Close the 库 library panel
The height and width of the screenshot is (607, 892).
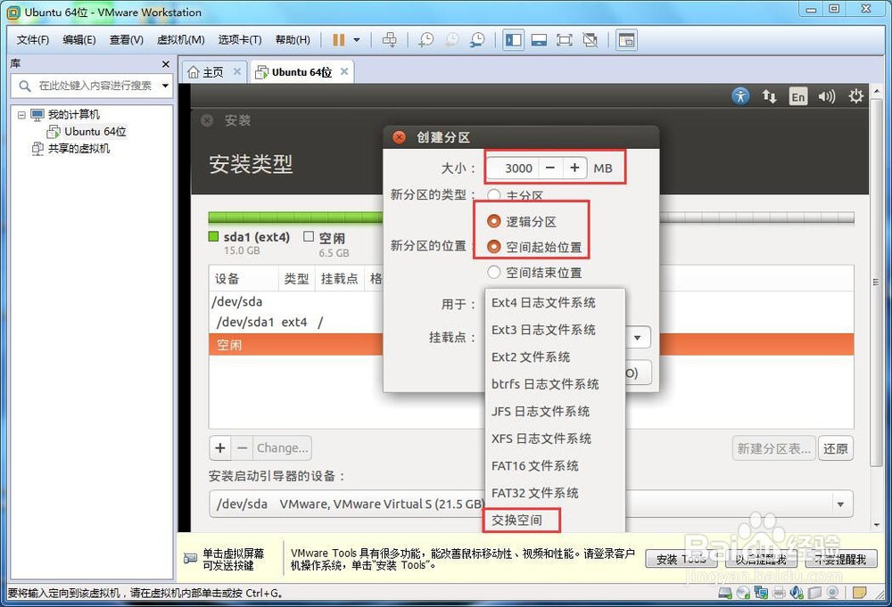coord(166,64)
